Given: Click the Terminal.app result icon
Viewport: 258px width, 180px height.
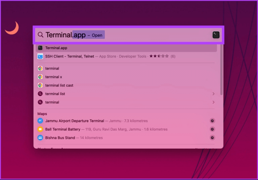Looking at the screenshot, I should [40, 48].
